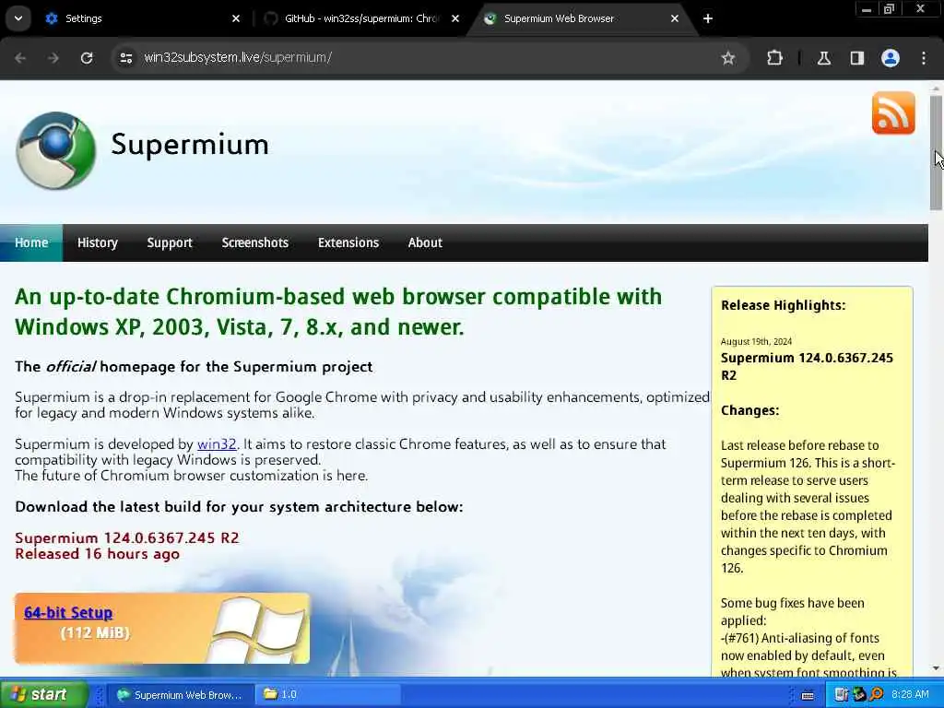Viewport: 944px width, 708px height.
Task: Open the Extensions navigation item
Action: click(348, 242)
